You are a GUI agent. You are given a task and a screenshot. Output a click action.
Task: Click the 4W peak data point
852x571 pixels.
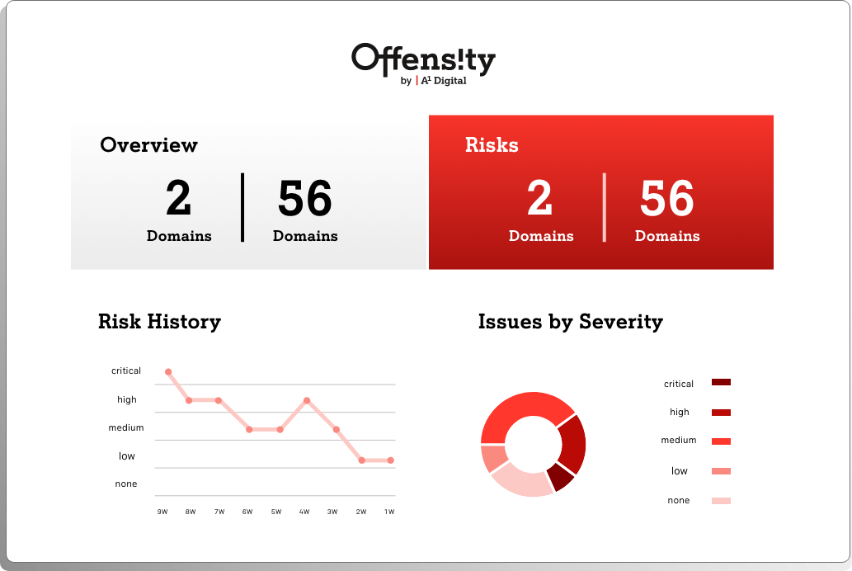(x=307, y=400)
